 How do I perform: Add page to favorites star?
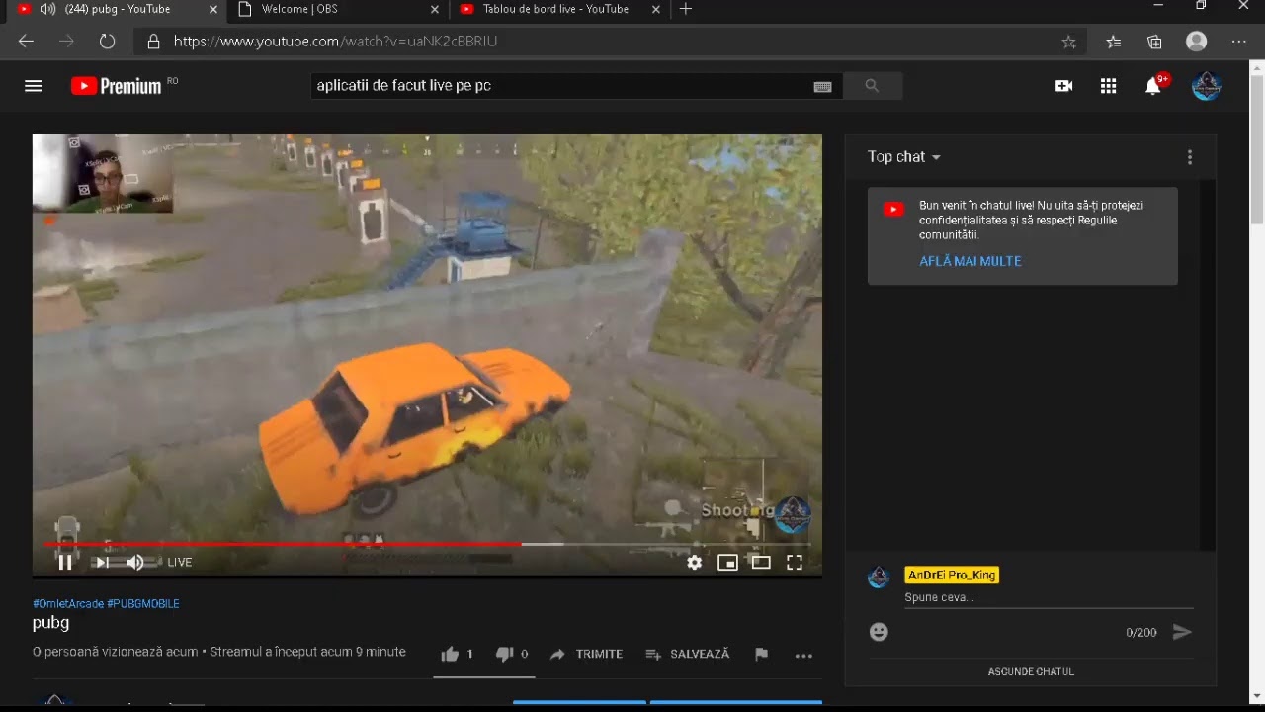pyautogui.click(x=1068, y=42)
